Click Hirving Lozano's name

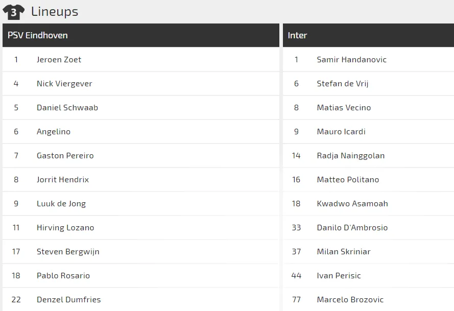[x=65, y=228]
